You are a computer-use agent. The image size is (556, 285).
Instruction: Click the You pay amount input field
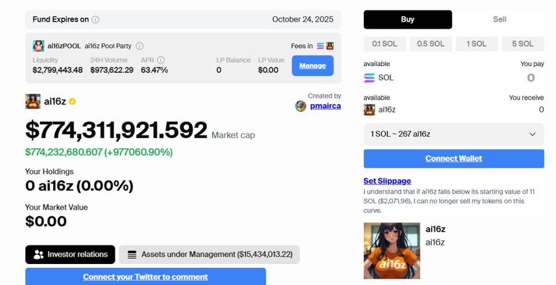click(531, 78)
